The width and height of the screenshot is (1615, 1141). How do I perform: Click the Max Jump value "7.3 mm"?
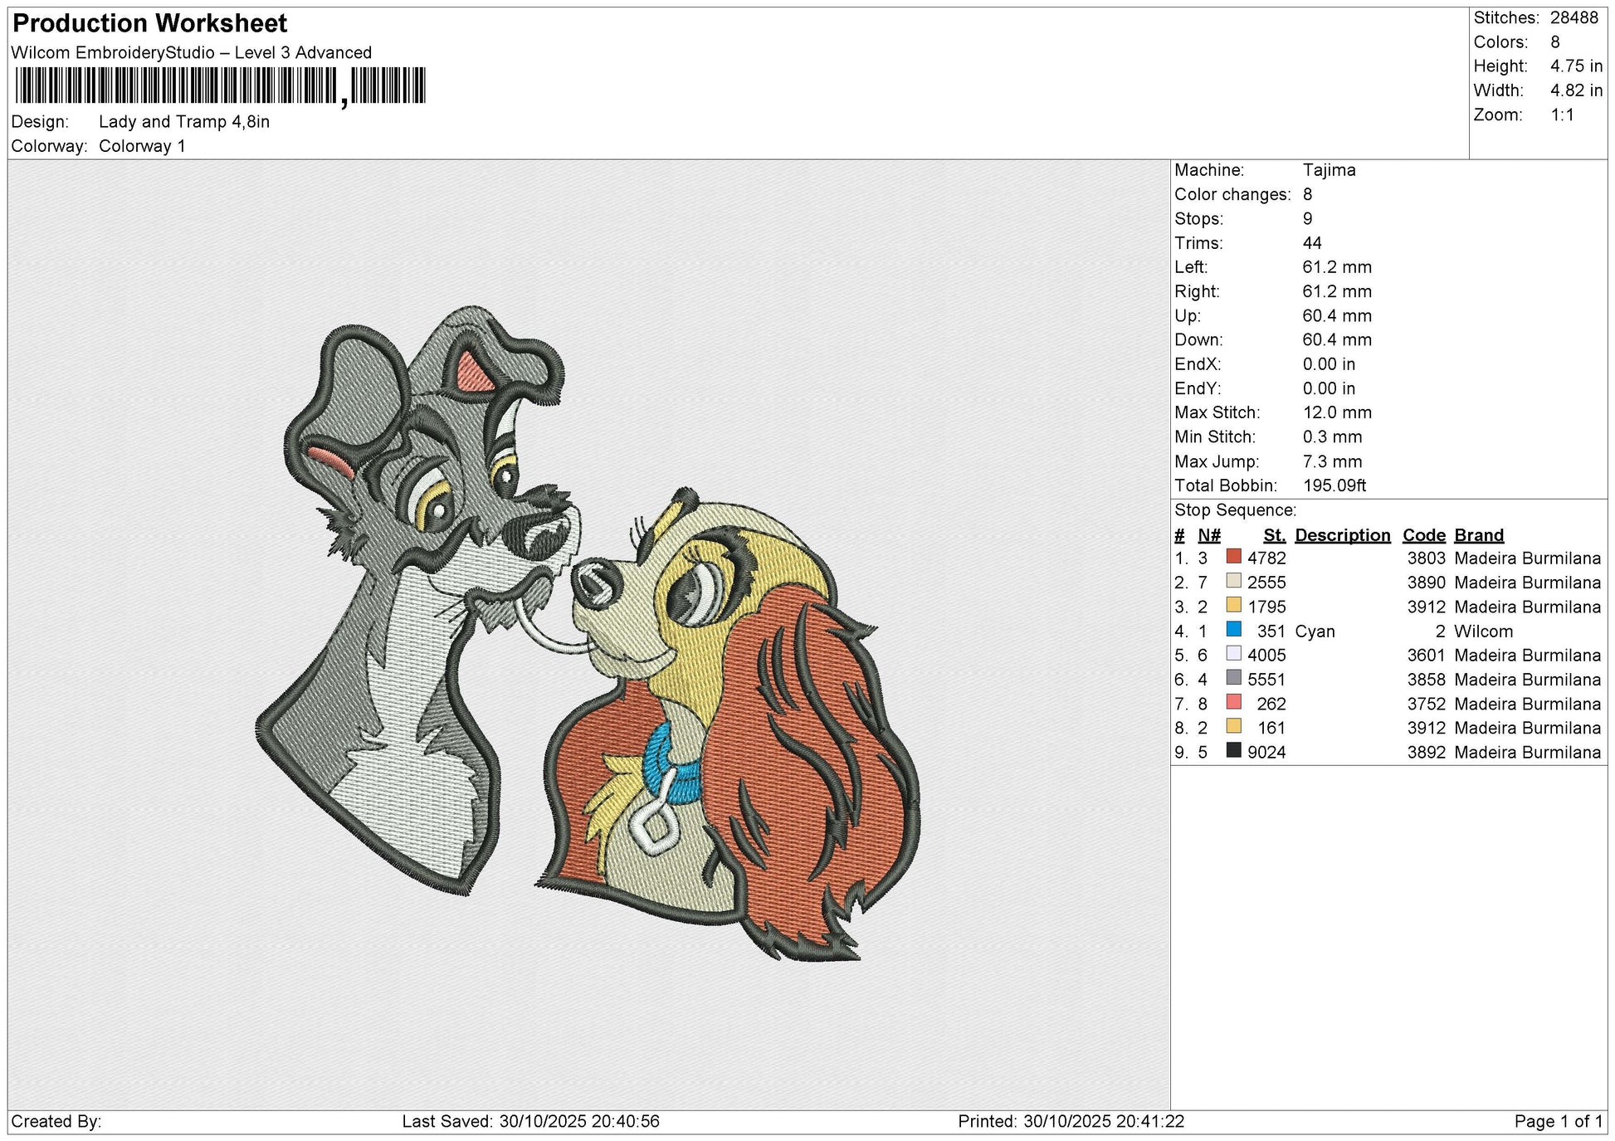[x=1333, y=461]
